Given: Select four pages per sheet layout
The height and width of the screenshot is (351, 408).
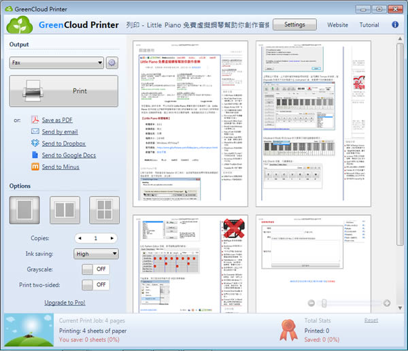Looking at the screenshot, I should [104, 211].
